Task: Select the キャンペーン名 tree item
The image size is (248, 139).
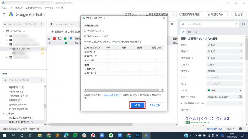Action: tap(23, 49)
